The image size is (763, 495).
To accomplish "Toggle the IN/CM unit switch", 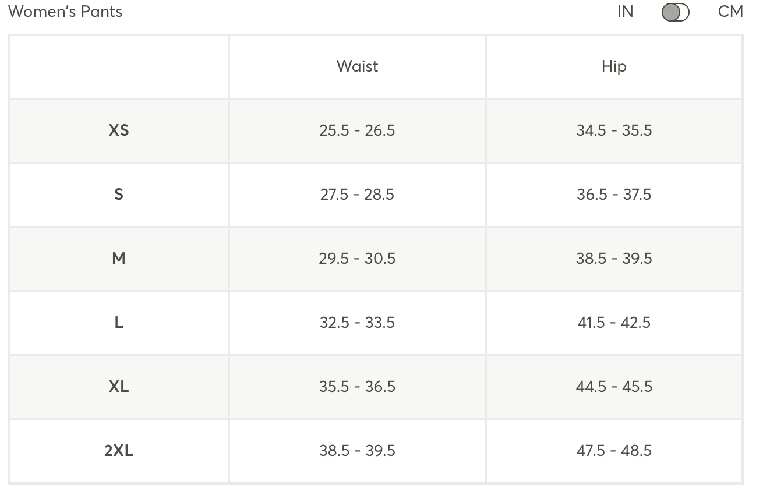I will pos(676,12).
